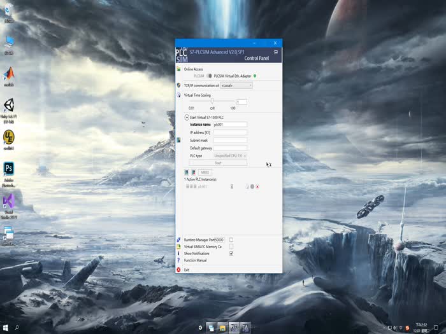Click the Start button for virtual PLC
Screen dimensions: 446x334
tap(217, 163)
